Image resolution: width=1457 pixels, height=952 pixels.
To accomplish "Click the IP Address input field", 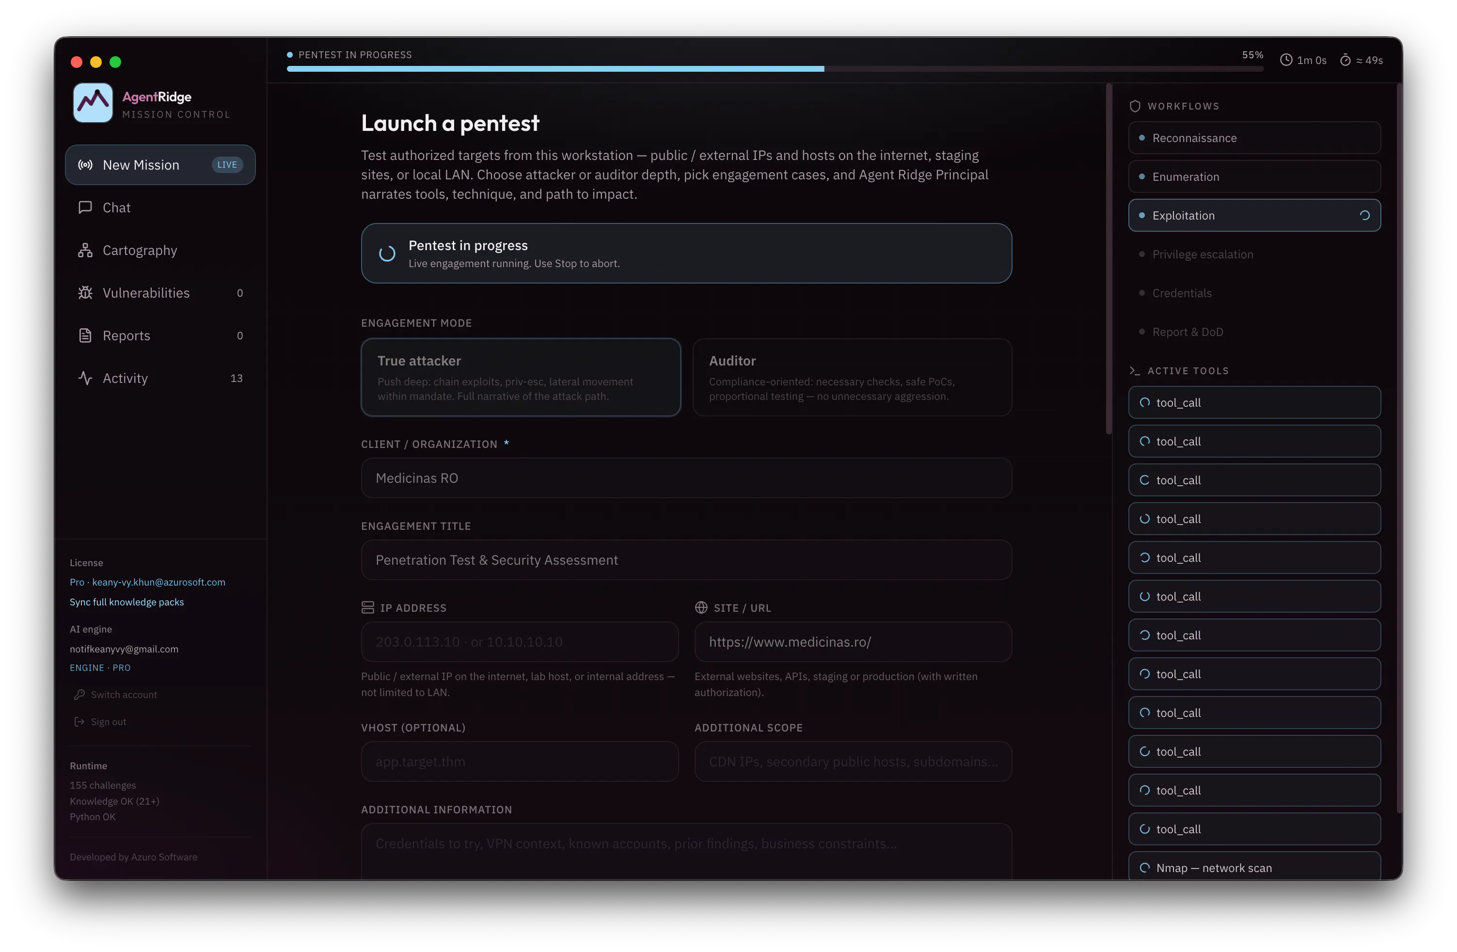I will click(x=520, y=642).
